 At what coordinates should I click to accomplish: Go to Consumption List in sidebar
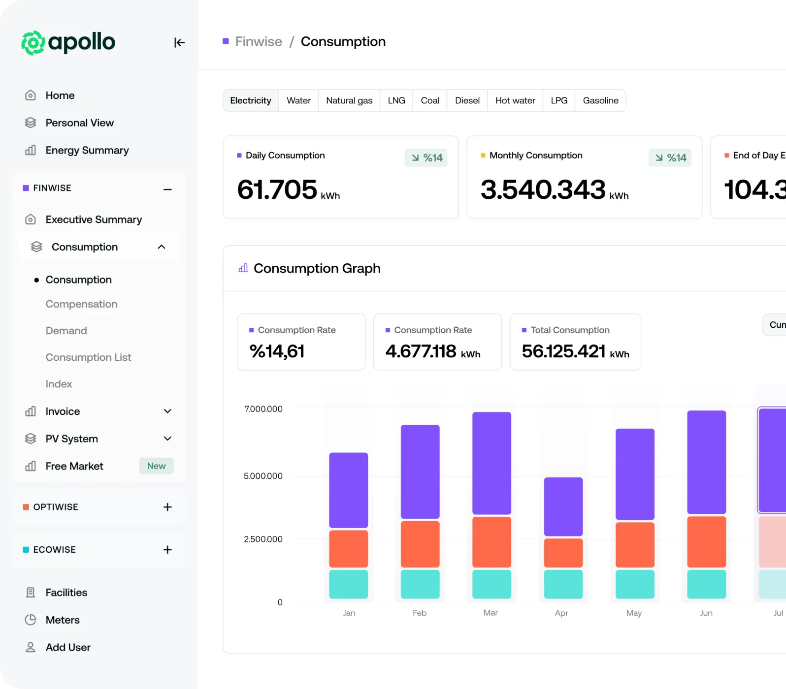click(x=88, y=357)
